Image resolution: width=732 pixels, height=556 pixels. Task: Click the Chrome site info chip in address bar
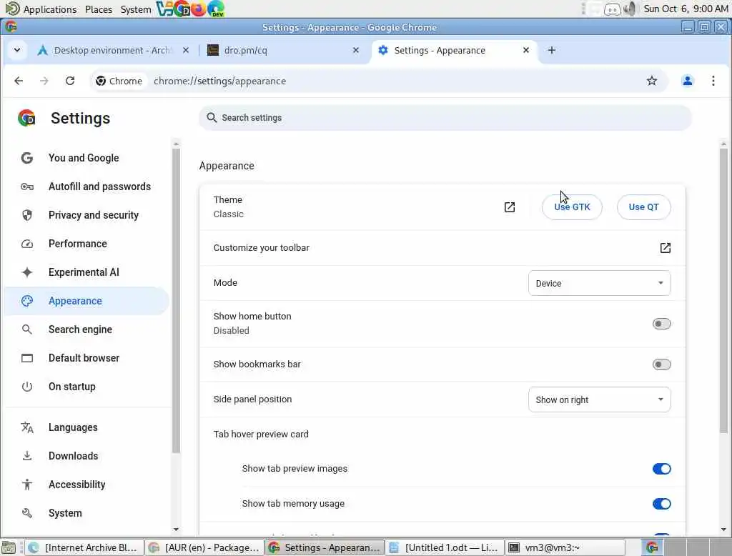pos(119,81)
